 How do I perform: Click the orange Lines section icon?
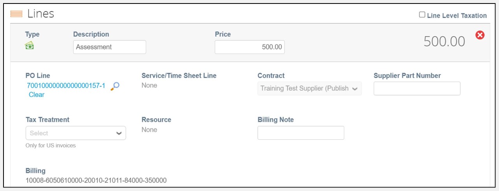tap(16, 14)
